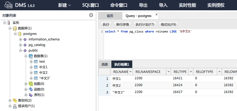Click the 实例 server icon
Screen dimensions: 237x111
point(9,23)
